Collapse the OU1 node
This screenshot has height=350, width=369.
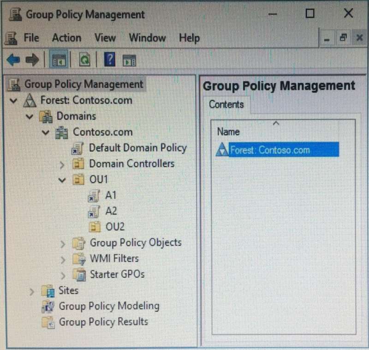click(62, 180)
